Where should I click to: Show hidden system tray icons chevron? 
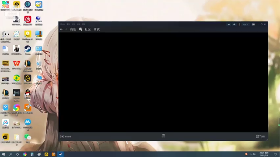pos(250,154)
